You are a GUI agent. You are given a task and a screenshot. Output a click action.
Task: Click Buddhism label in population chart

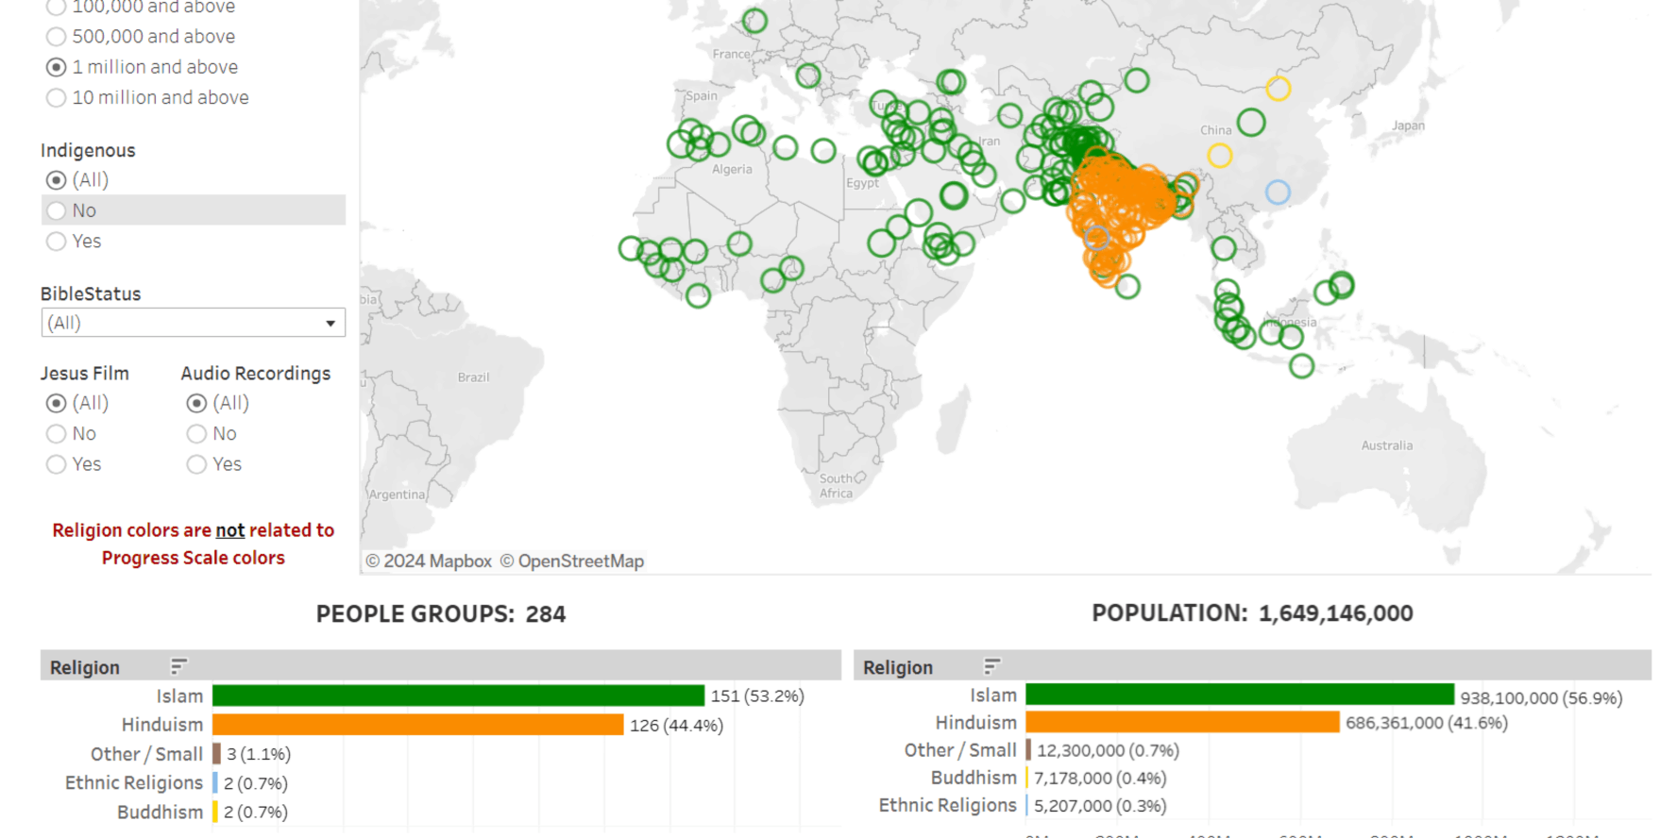coord(974,778)
